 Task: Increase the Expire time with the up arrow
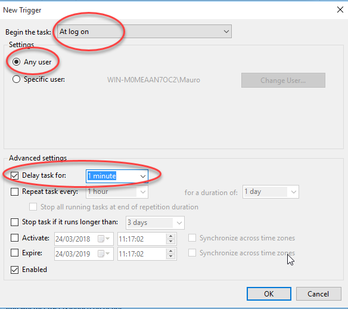(x=170, y=251)
